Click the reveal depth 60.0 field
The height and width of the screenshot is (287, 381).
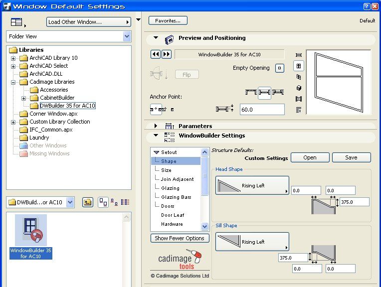262,110
